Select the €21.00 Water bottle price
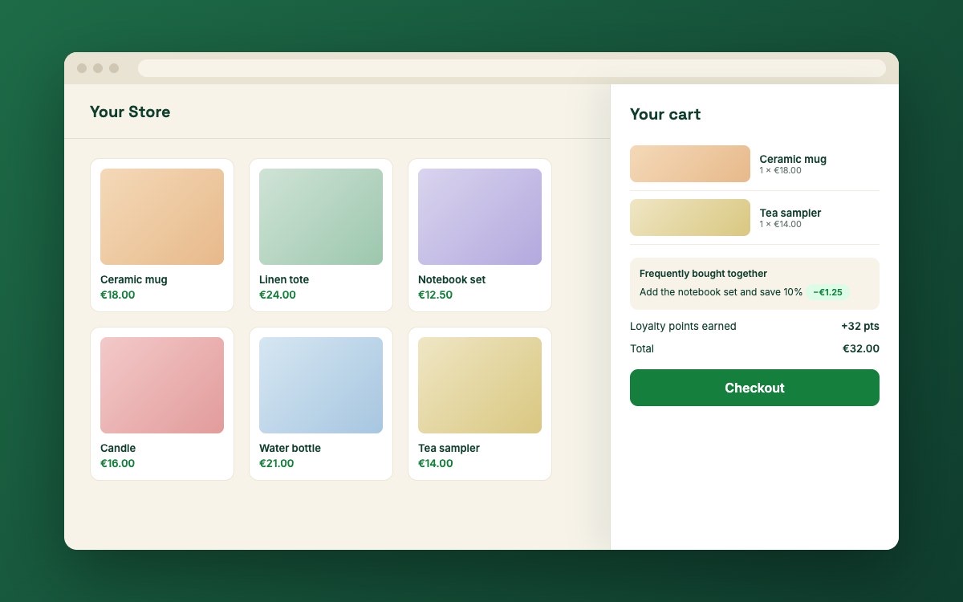Screen dimensions: 963x602 click(277, 463)
